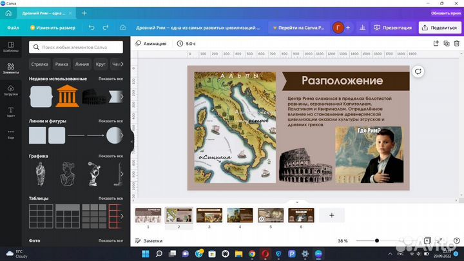This screenshot has width=464, height=261.
Task: Delete the page using trash icon
Action: pos(457,43)
